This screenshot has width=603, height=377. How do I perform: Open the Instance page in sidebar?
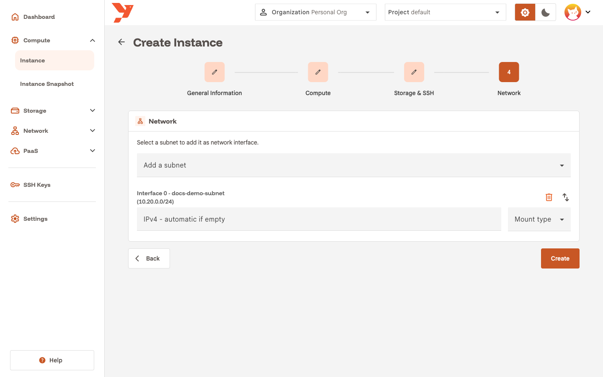55,60
